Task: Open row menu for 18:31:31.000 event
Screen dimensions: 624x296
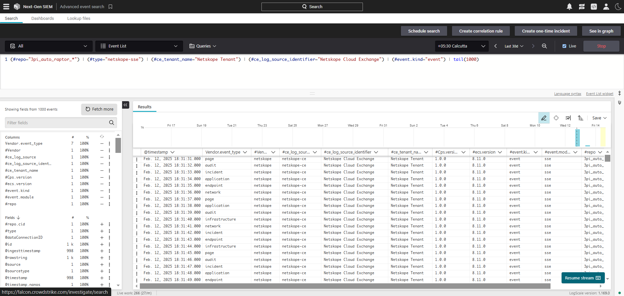Action: pos(137,159)
